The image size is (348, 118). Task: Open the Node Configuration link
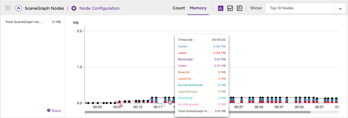click(x=99, y=8)
